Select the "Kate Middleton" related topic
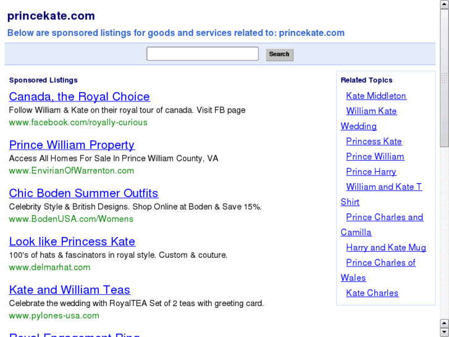This screenshot has width=449, height=337. point(376,96)
